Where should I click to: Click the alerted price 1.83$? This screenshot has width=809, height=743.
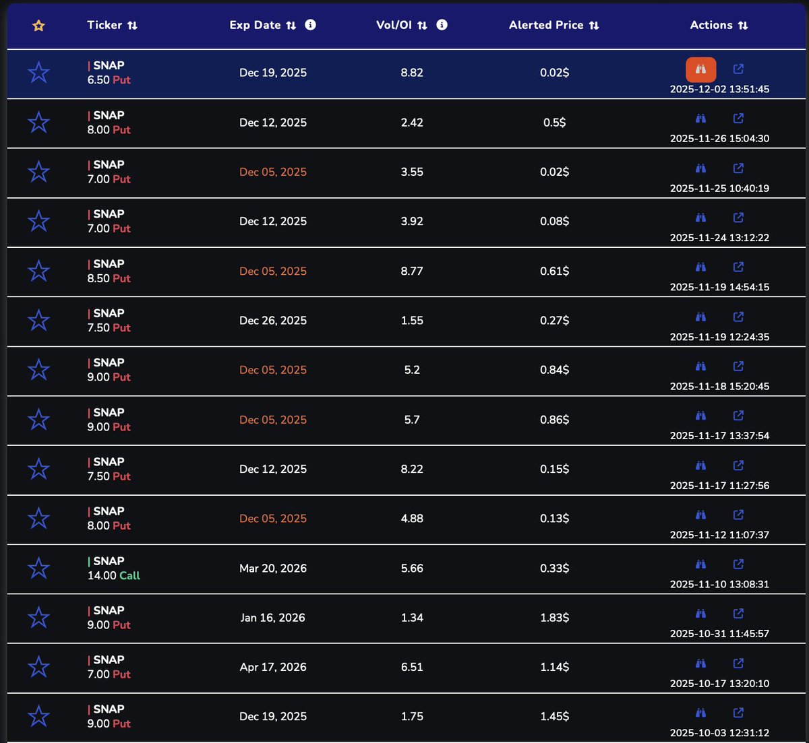(x=555, y=618)
